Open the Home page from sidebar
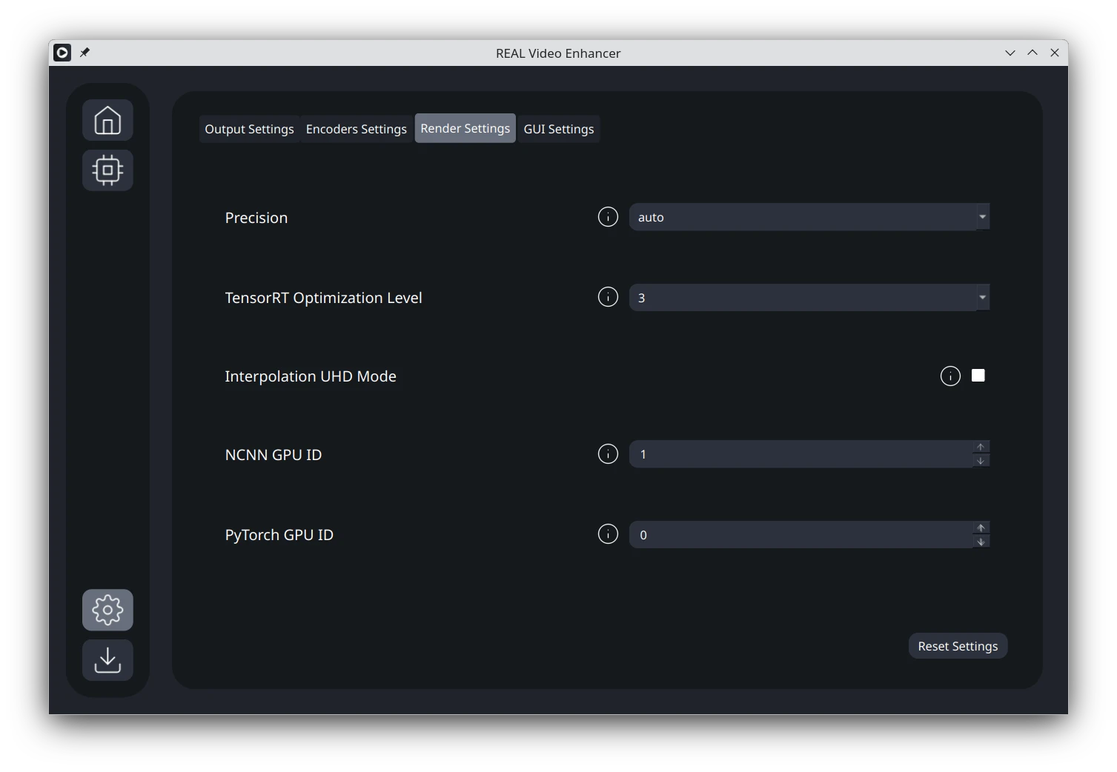Screen dimensions: 1117x772 coord(107,120)
